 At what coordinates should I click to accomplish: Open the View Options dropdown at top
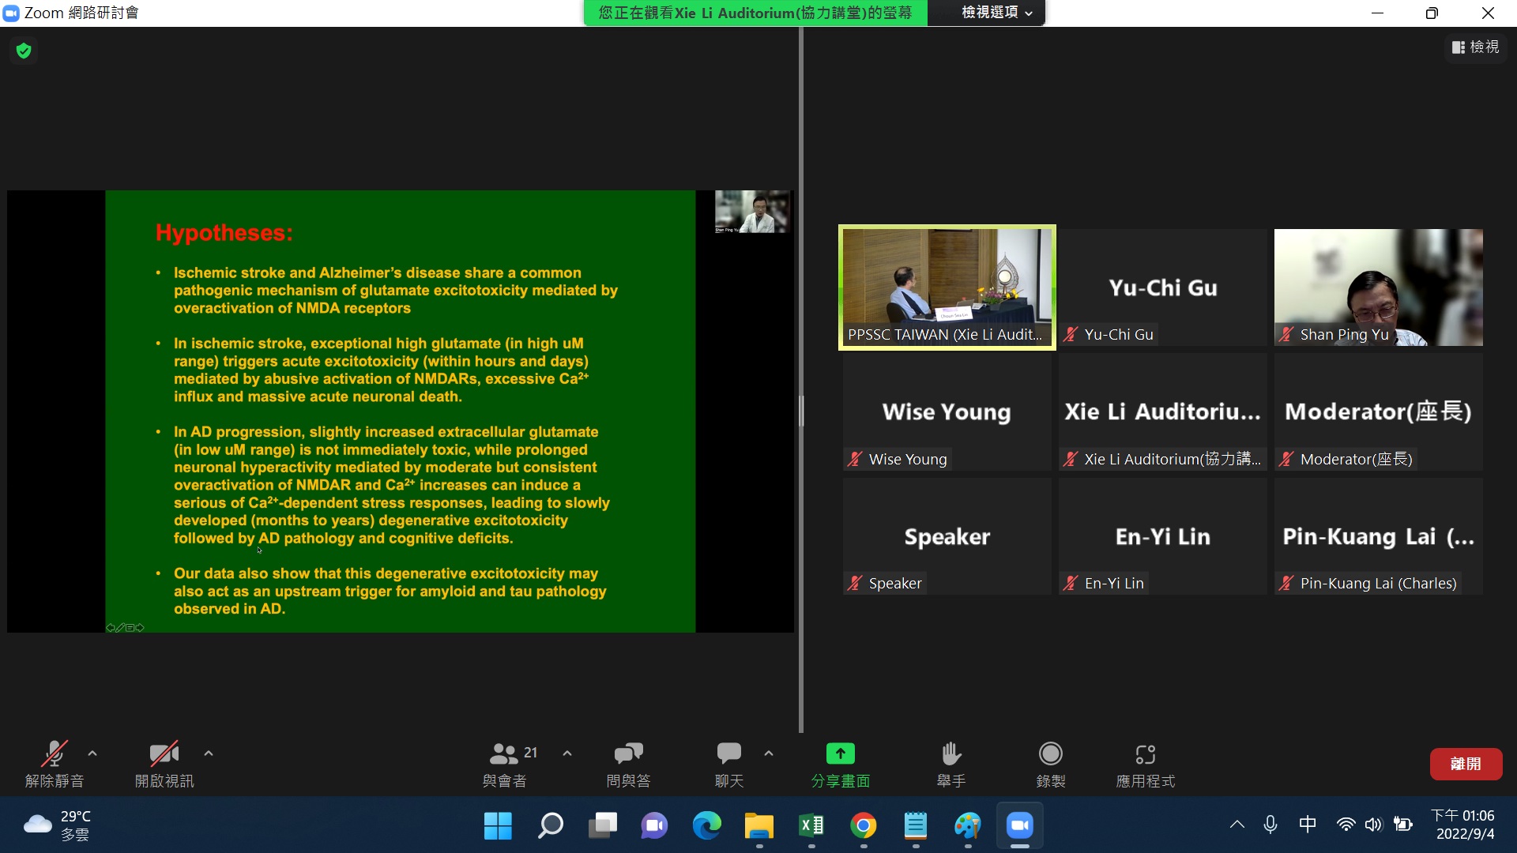click(x=996, y=13)
